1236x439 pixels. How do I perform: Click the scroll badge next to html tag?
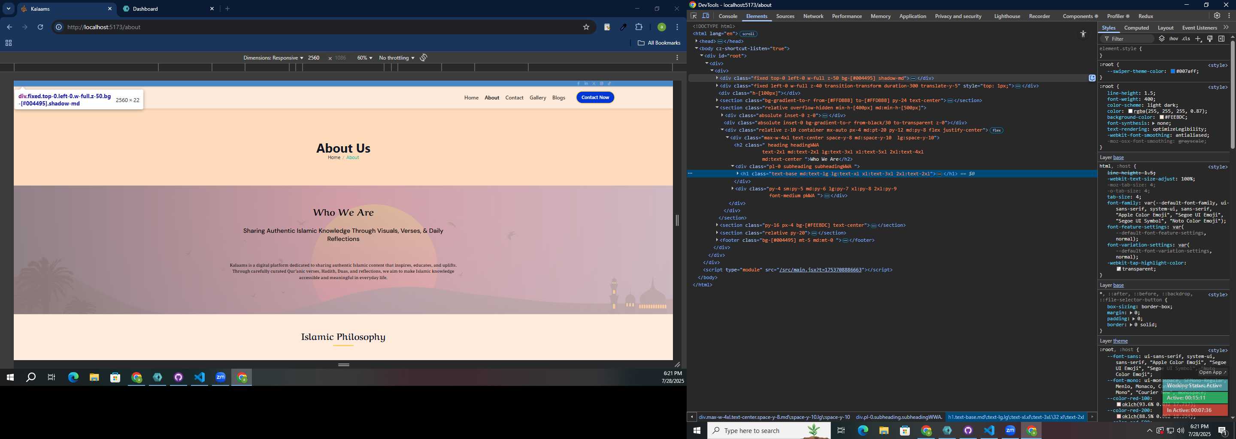[748, 34]
